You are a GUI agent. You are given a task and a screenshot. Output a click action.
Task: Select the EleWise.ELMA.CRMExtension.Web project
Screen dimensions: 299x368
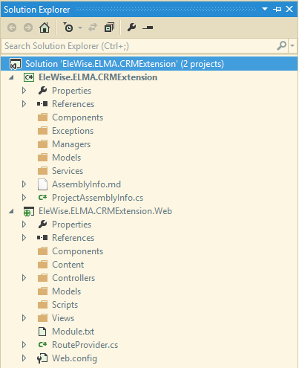pos(105,211)
